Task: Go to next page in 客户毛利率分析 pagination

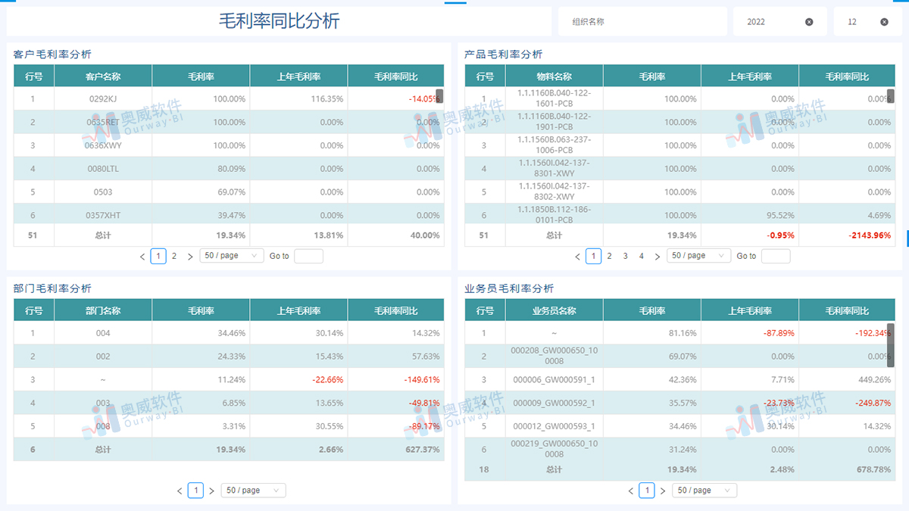Action: 189,256
